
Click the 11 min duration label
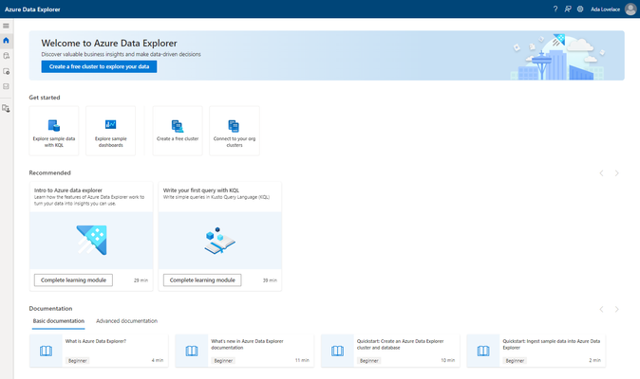[x=302, y=360]
